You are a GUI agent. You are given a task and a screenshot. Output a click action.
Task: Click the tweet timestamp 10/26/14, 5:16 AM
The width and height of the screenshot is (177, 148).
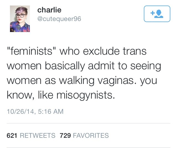tap(35, 112)
